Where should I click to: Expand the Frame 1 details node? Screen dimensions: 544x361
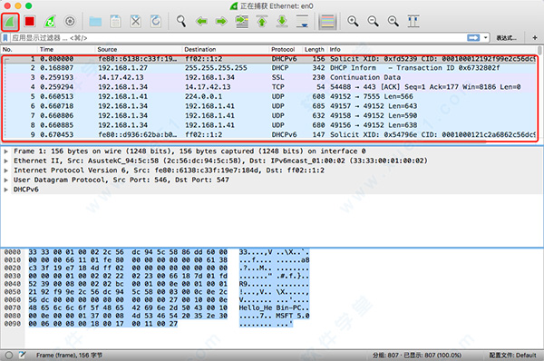(6, 151)
